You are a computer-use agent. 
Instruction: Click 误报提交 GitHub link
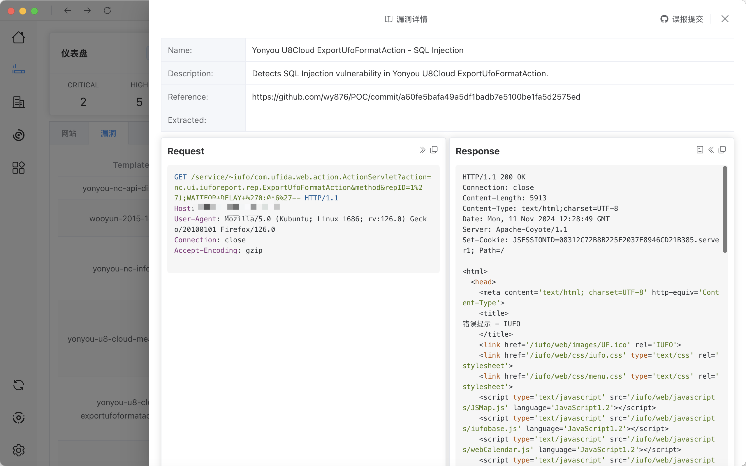682,19
